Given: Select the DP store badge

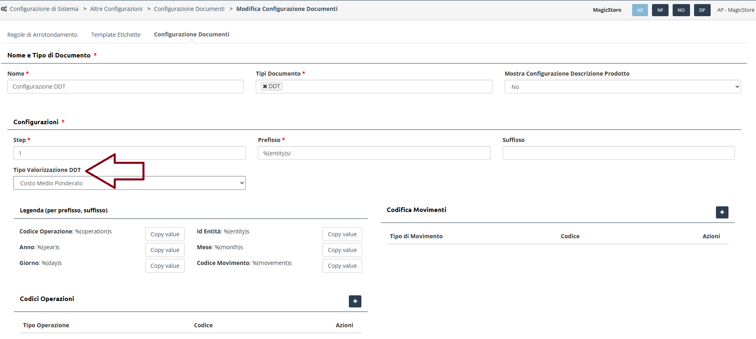Looking at the screenshot, I should tap(702, 10).
